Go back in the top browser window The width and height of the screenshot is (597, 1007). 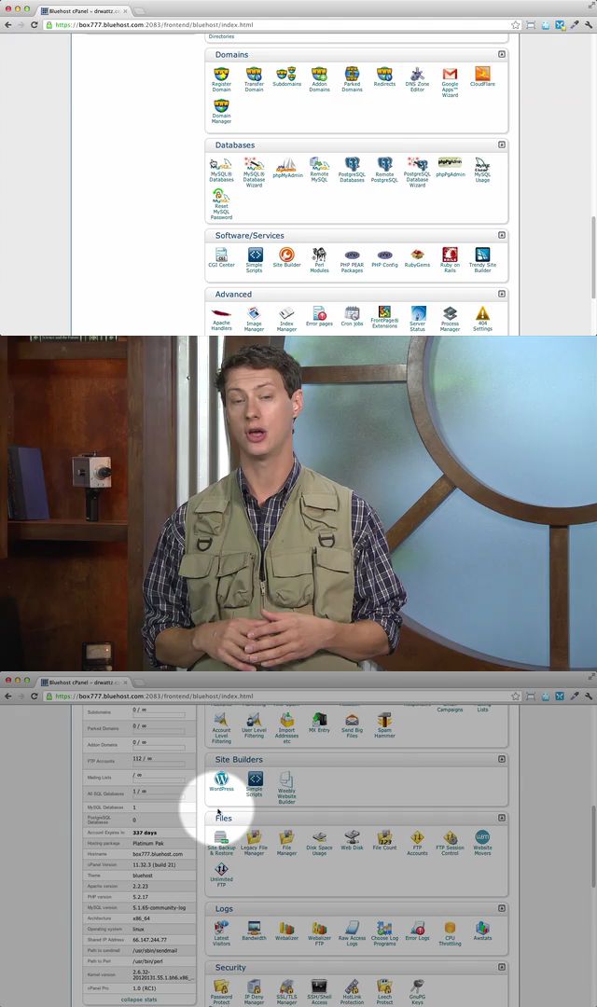click(x=7, y=24)
